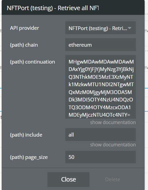This screenshot has width=148, height=190.
Task: Click the (path) chain label
Action: pyautogui.click(x=24, y=45)
